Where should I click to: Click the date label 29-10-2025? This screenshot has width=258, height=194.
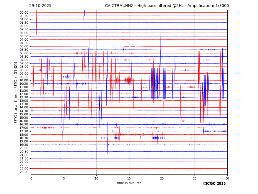pyautogui.click(x=40, y=6)
